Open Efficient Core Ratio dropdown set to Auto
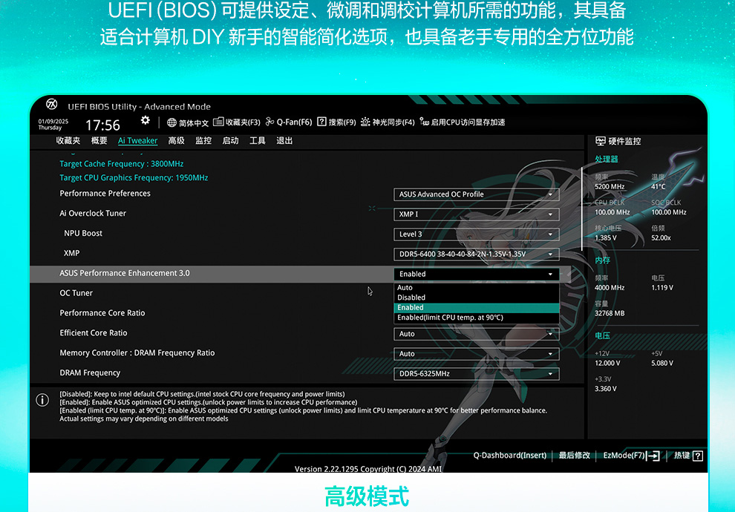Viewport: 735px width, 512px height. (476, 334)
